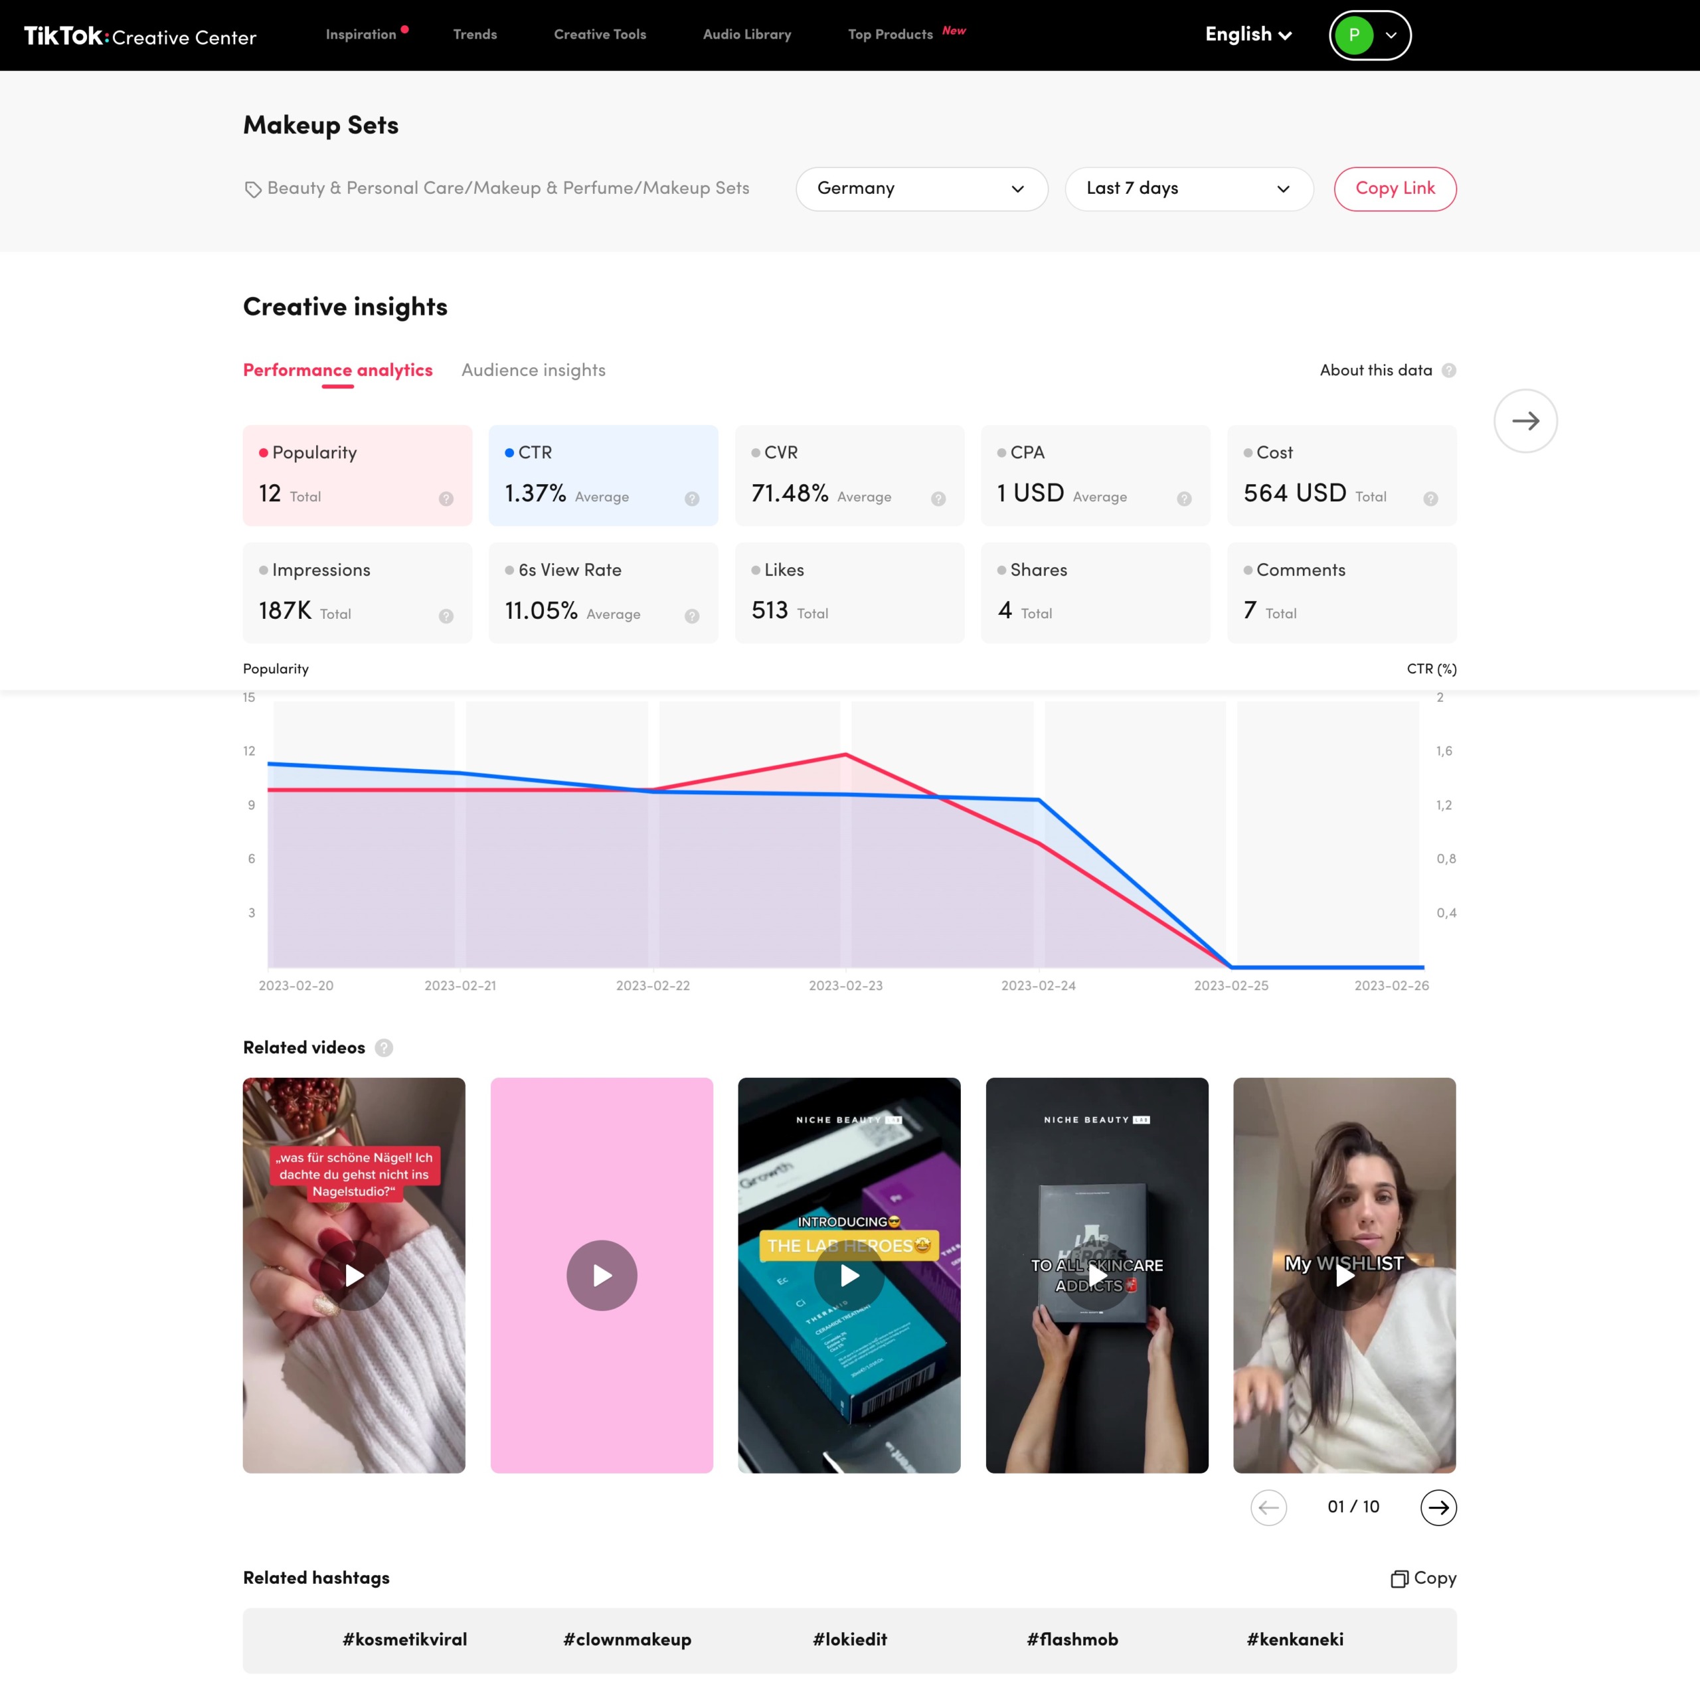This screenshot has height=1694, width=1700.
Task: Click the Copy Link button
Action: click(1395, 189)
